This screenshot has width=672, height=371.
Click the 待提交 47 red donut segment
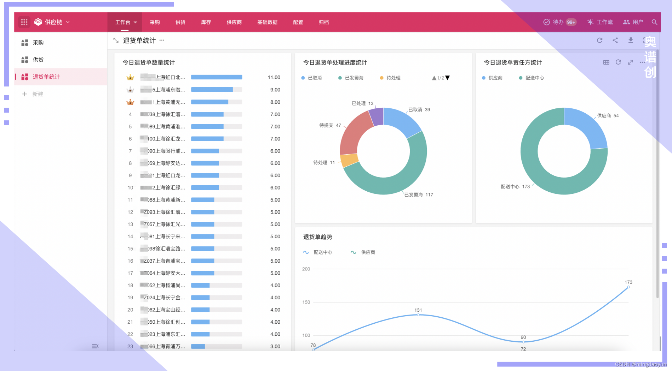tap(354, 133)
